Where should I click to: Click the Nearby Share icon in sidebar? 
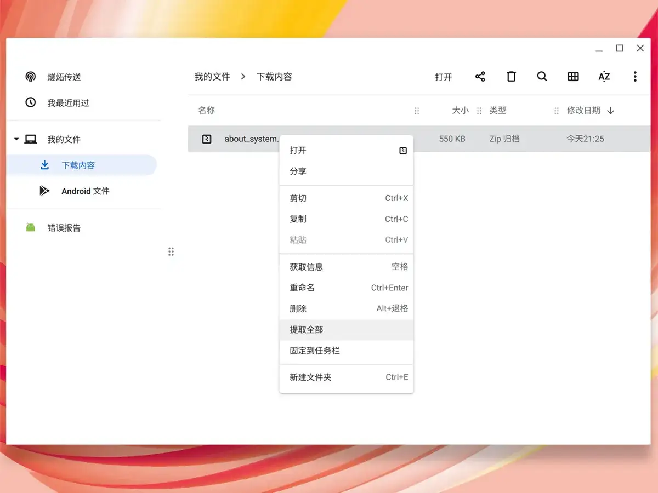(31, 77)
